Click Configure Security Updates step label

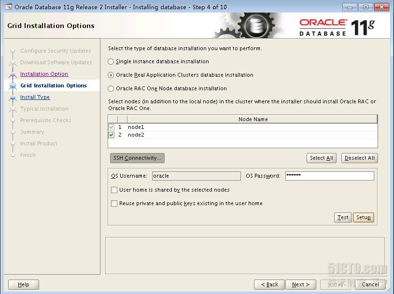(x=56, y=51)
